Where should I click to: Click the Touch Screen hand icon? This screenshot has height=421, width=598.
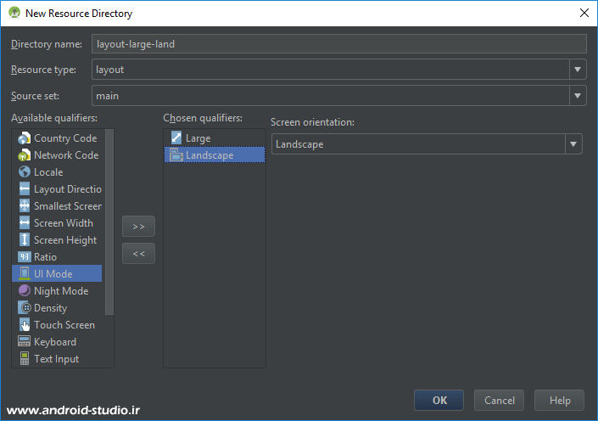pyautogui.click(x=24, y=325)
